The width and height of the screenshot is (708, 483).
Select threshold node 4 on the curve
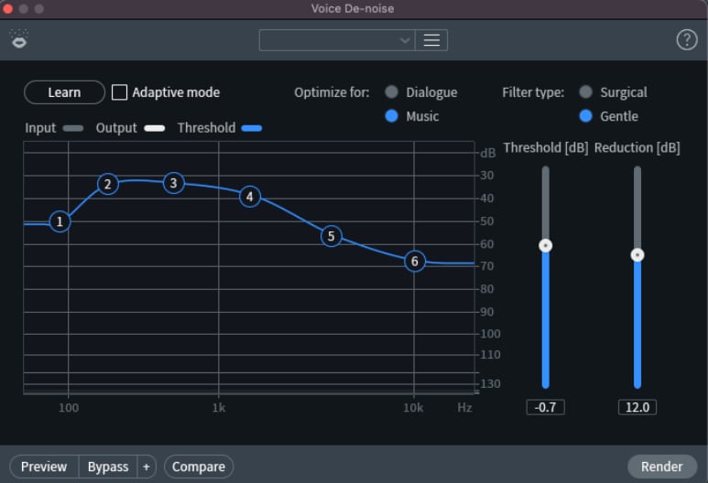pyautogui.click(x=250, y=197)
